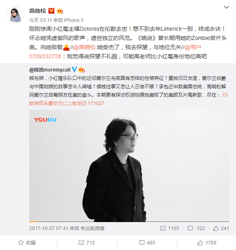The height and width of the screenshot is (250, 236).
Task: Open the 欧洲尽头爱尔兰(二):老友记 video link
Action: click(x=66, y=103)
